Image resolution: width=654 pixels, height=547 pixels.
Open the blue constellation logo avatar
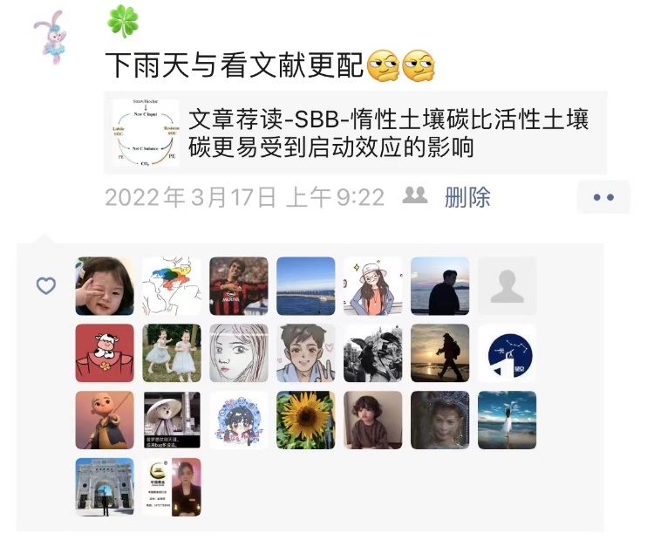point(507,353)
